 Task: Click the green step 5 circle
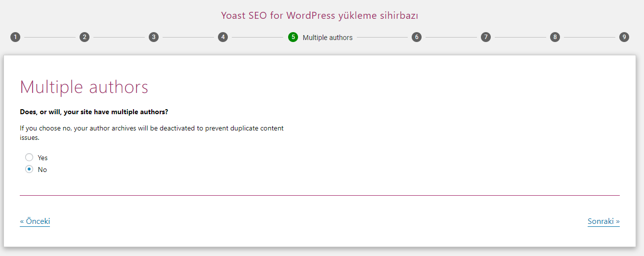[293, 37]
